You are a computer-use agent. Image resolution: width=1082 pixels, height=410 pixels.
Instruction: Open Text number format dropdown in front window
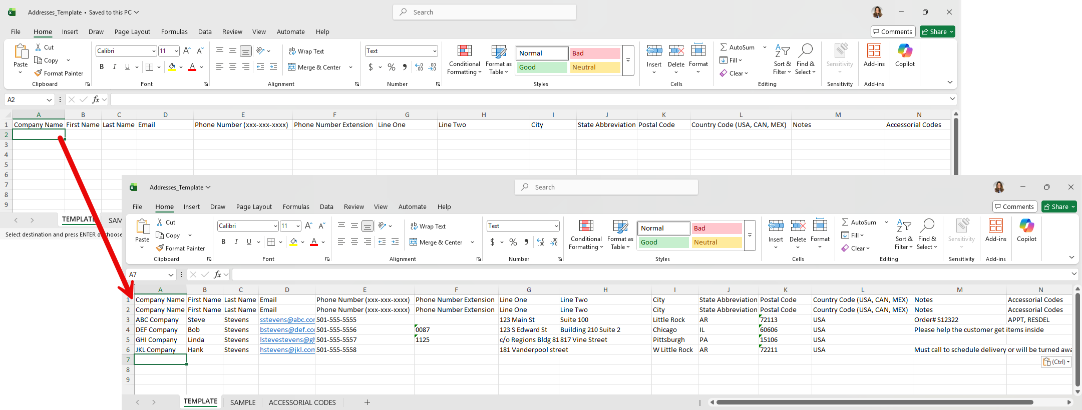click(556, 226)
